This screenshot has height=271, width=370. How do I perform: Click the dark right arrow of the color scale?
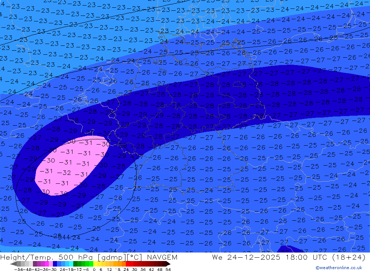tap(168, 264)
